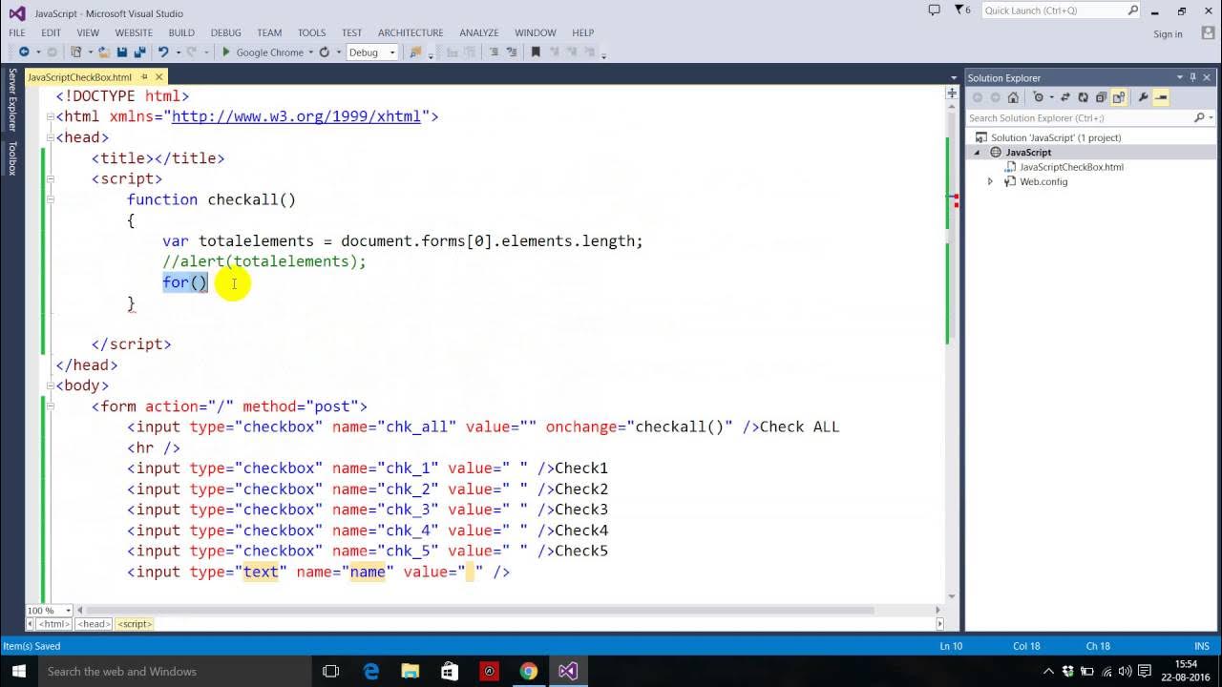Open notifications flag showing 6

pyautogui.click(x=962, y=10)
